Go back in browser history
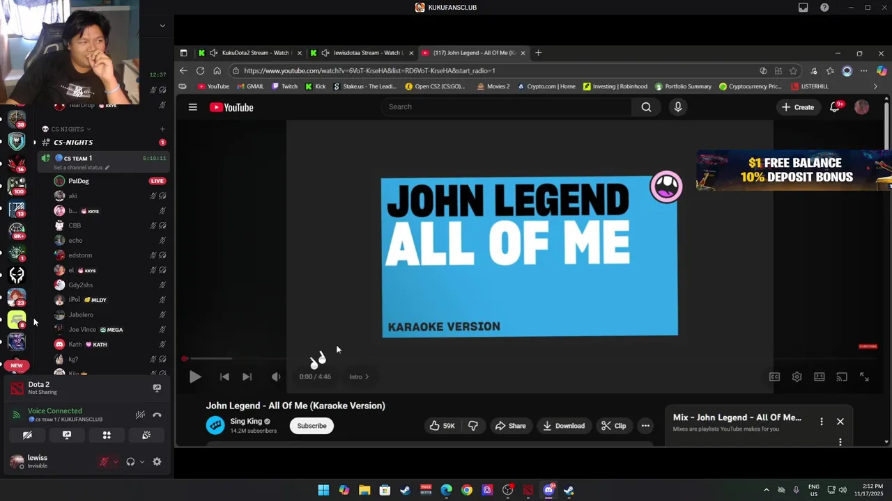 183,71
